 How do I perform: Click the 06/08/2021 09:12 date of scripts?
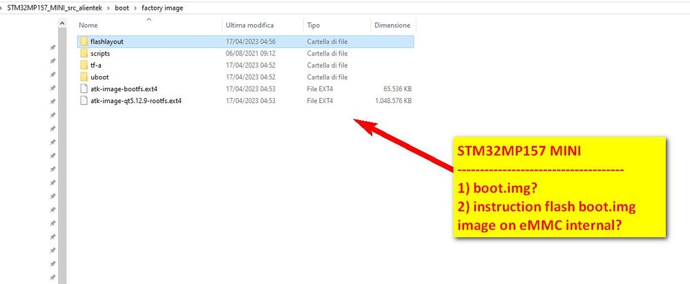pyautogui.click(x=251, y=54)
